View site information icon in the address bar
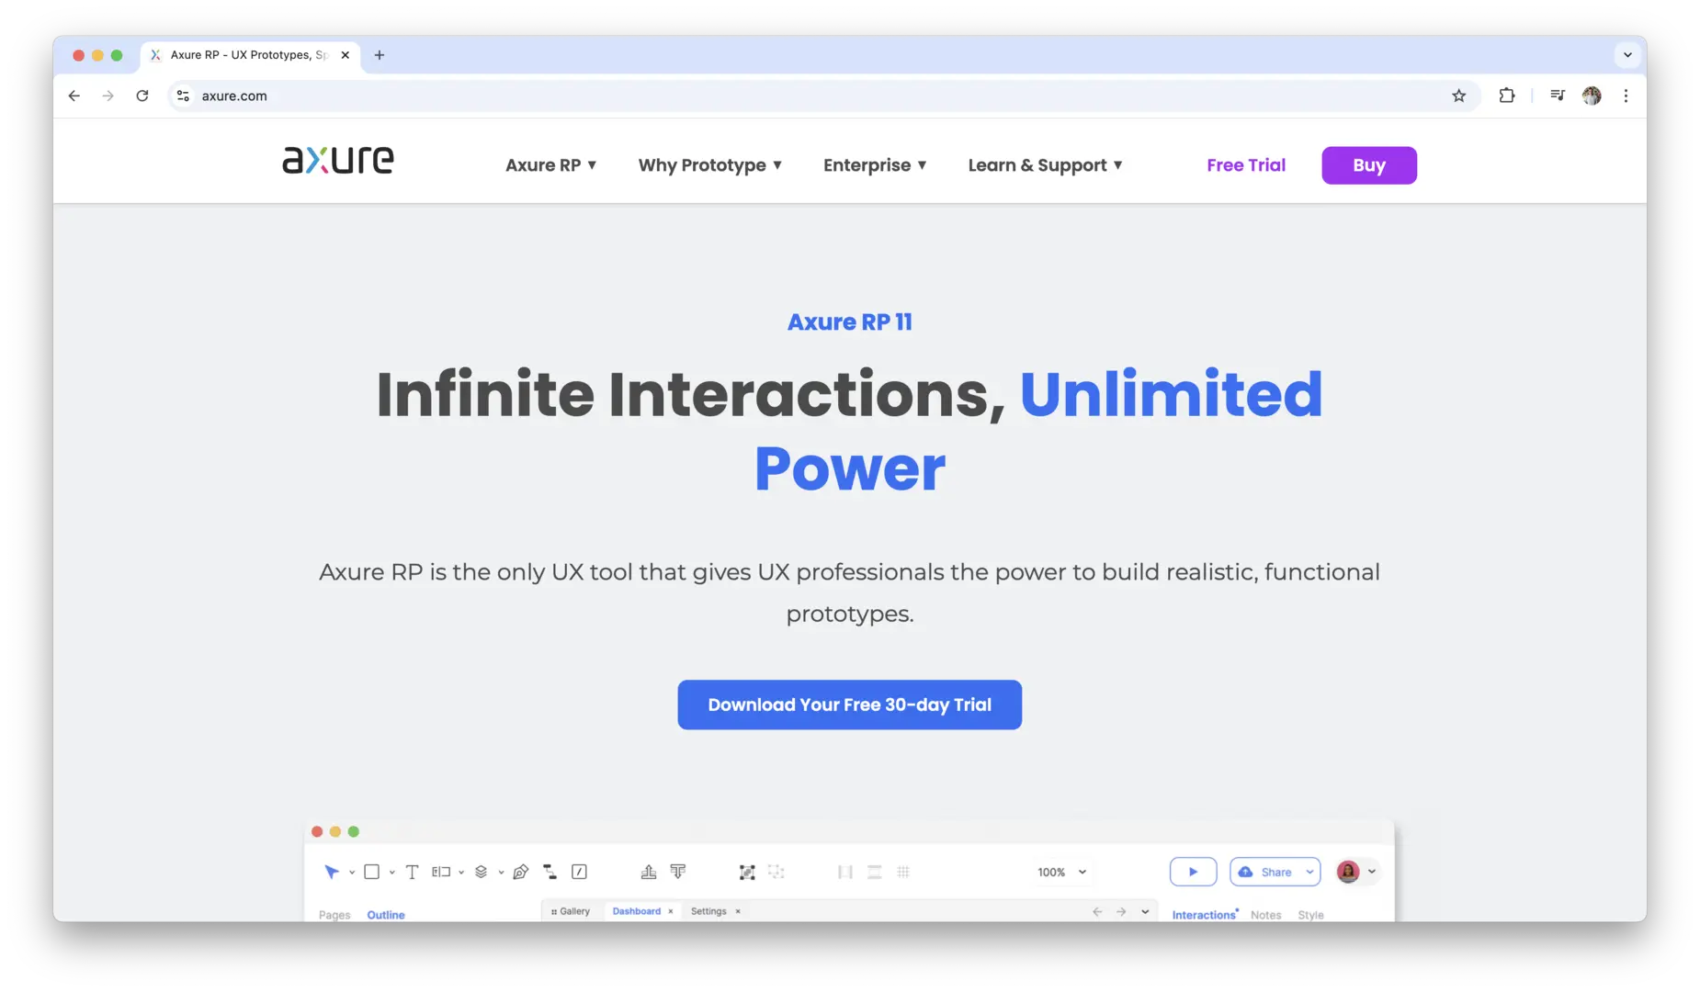 tap(184, 96)
